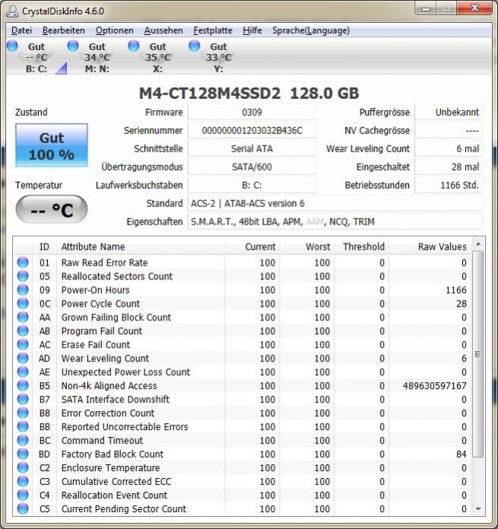Open the Festplatte menu
Screen dimensions: 498x529
pyautogui.click(x=213, y=30)
